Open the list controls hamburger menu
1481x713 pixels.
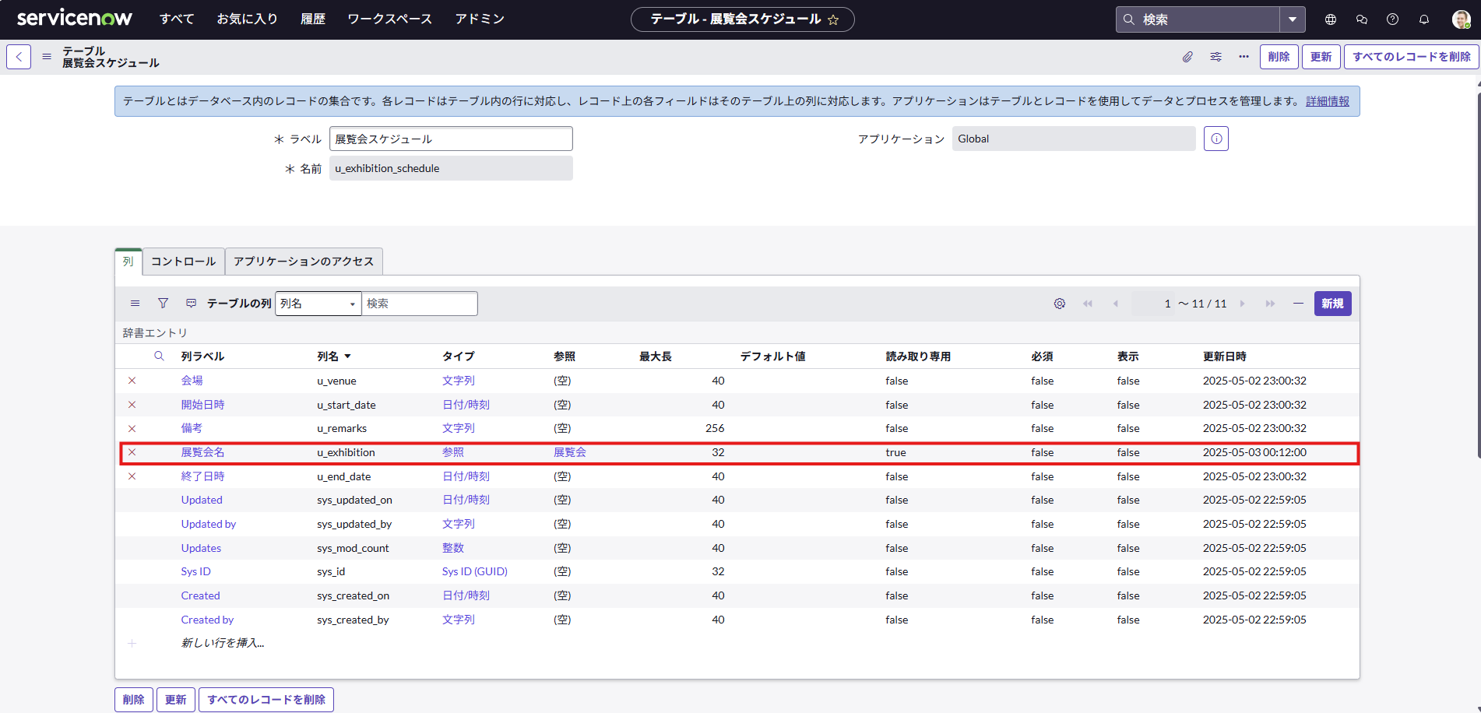click(x=135, y=304)
